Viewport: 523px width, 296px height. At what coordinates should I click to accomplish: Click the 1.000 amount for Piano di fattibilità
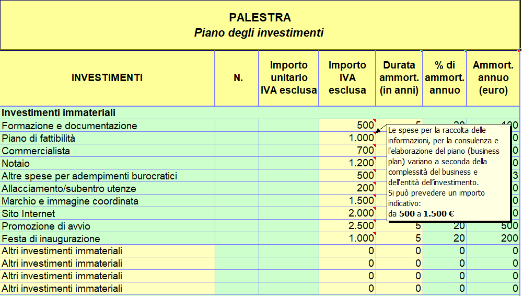click(x=347, y=138)
